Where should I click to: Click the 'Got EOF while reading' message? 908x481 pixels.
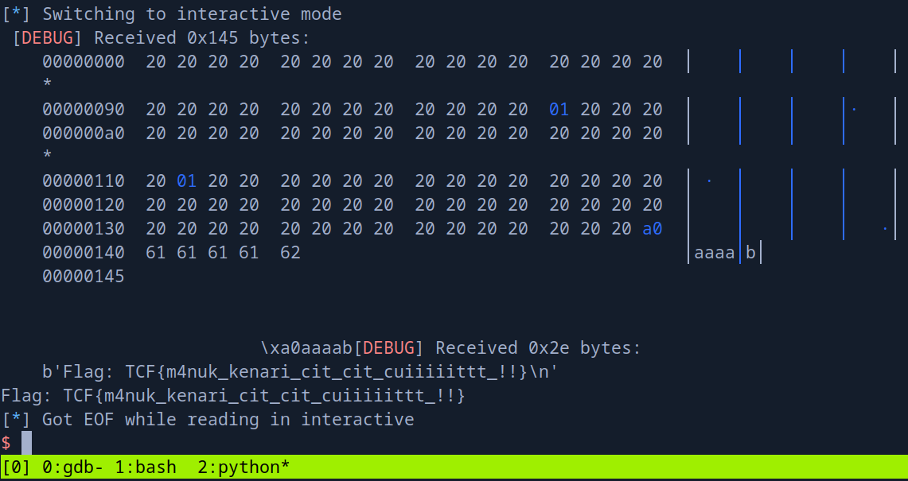click(x=228, y=420)
